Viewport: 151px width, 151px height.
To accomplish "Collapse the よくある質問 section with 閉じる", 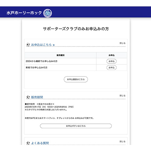I will click(122, 142).
